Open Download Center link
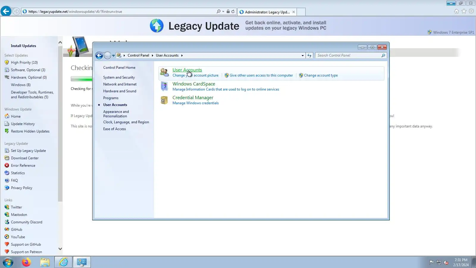The image size is (476, 268). [x=25, y=158]
